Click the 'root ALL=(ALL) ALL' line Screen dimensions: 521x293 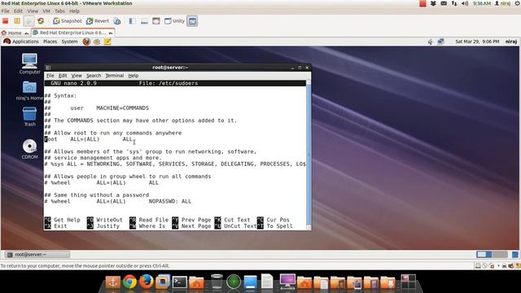89,139
